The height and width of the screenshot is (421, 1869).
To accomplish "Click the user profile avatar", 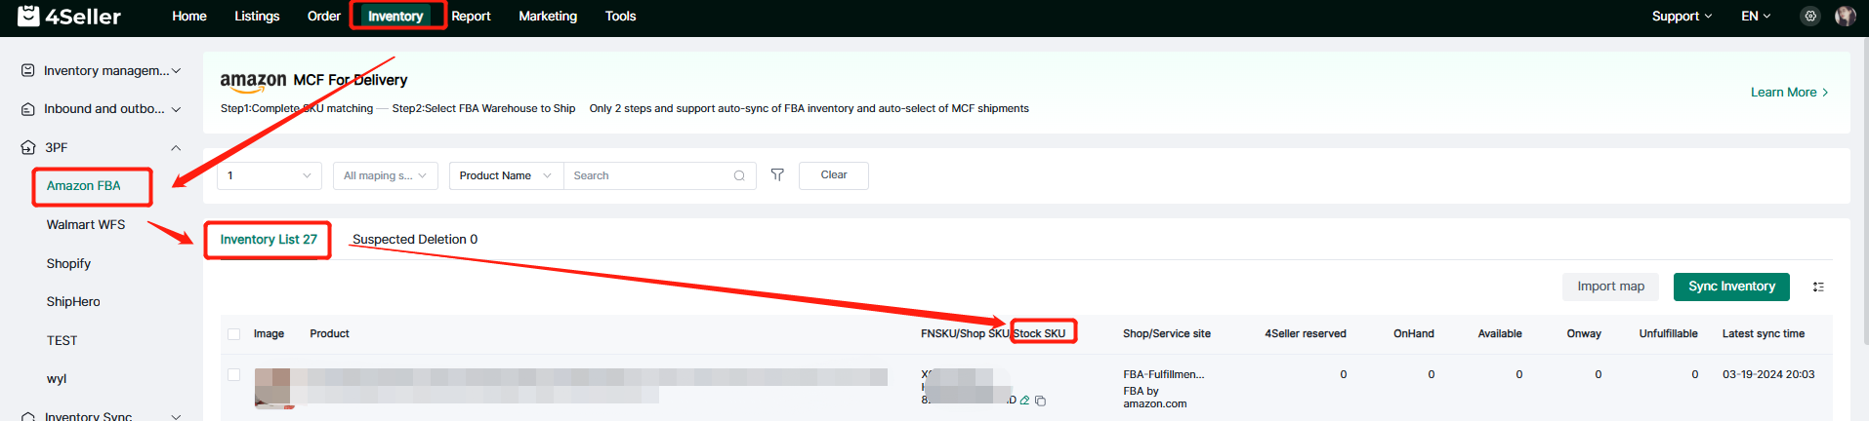I will tap(1845, 17).
